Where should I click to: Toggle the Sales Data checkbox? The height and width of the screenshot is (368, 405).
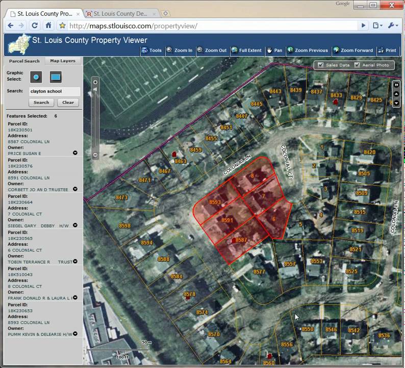point(320,65)
